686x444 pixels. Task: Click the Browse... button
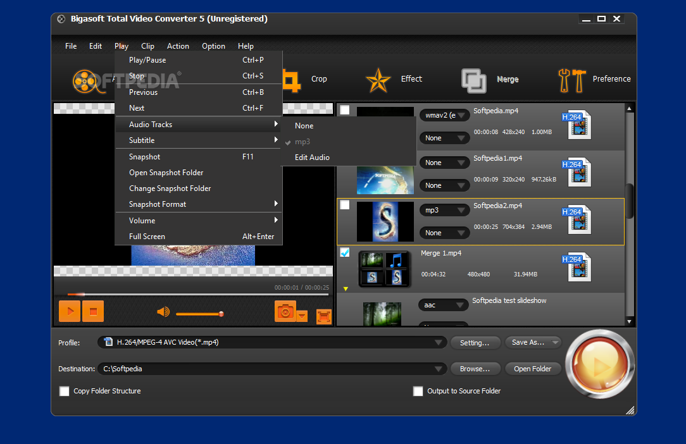point(475,369)
